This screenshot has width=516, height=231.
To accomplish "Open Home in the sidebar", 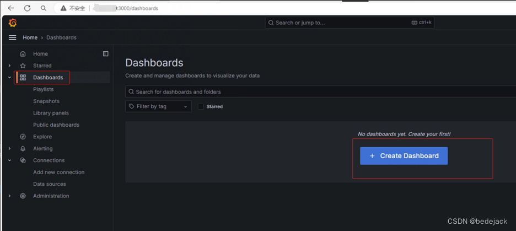I will [x=40, y=53].
